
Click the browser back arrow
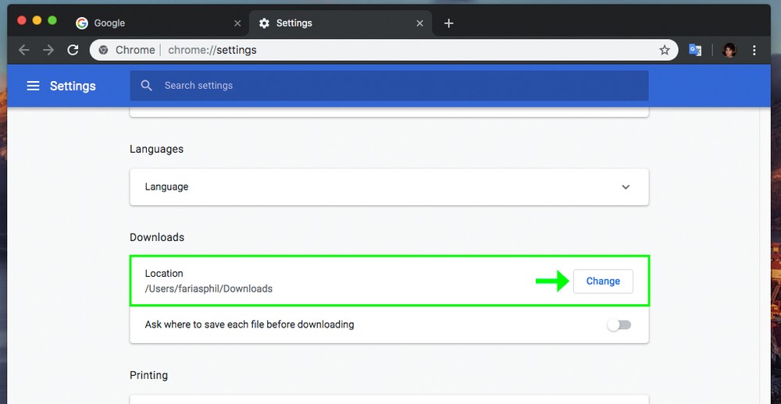click(24, 50)
